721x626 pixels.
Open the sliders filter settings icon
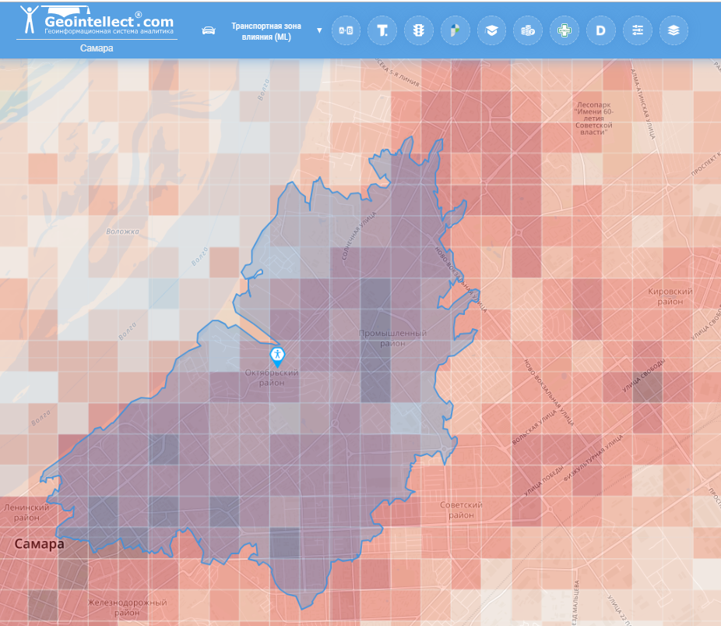(x=638, y=30)
